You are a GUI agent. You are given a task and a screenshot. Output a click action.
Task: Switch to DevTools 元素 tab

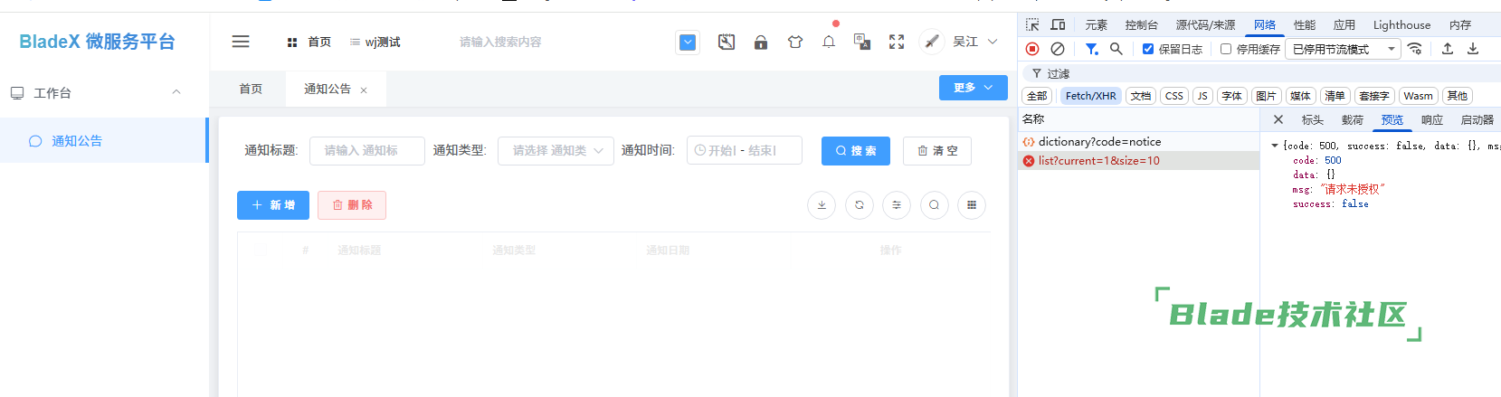[x=1097, y=25]
